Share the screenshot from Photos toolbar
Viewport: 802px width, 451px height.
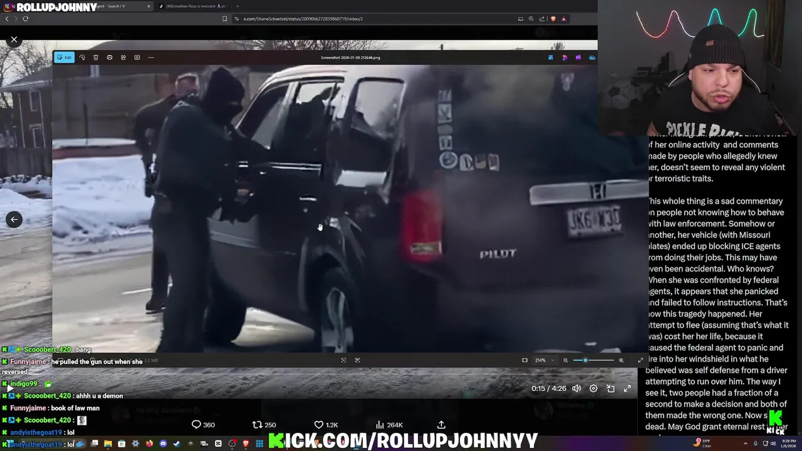coord(123,58)
